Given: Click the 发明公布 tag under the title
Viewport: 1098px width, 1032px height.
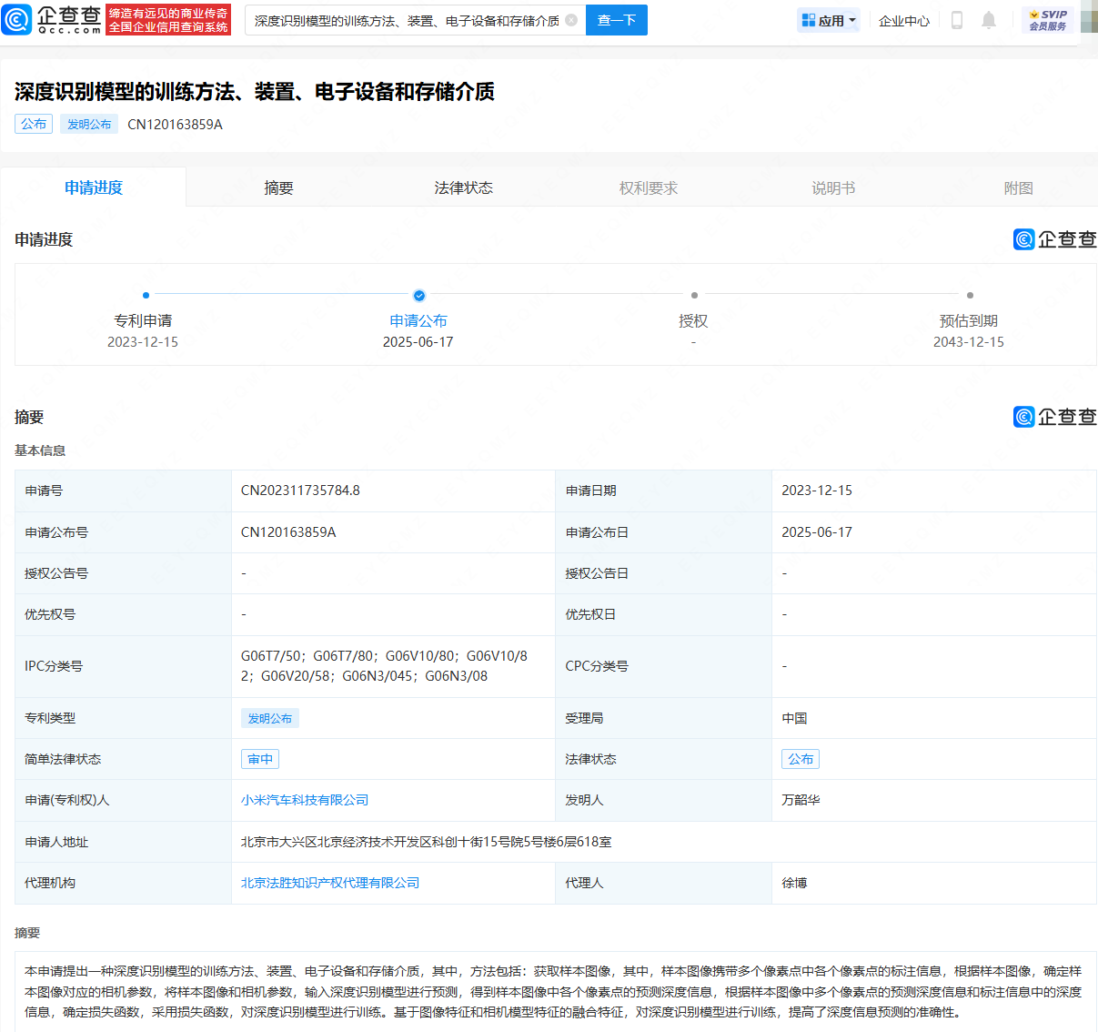Looking at the screenshot, I should (x=89, y=124).
